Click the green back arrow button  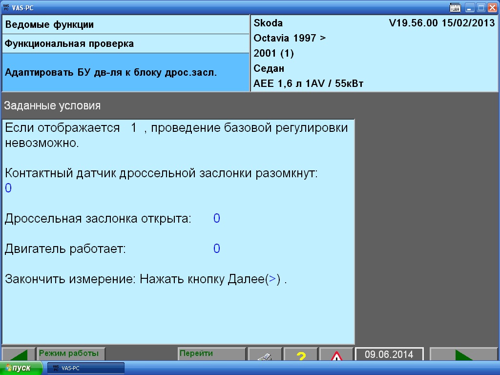click(19, 354)
